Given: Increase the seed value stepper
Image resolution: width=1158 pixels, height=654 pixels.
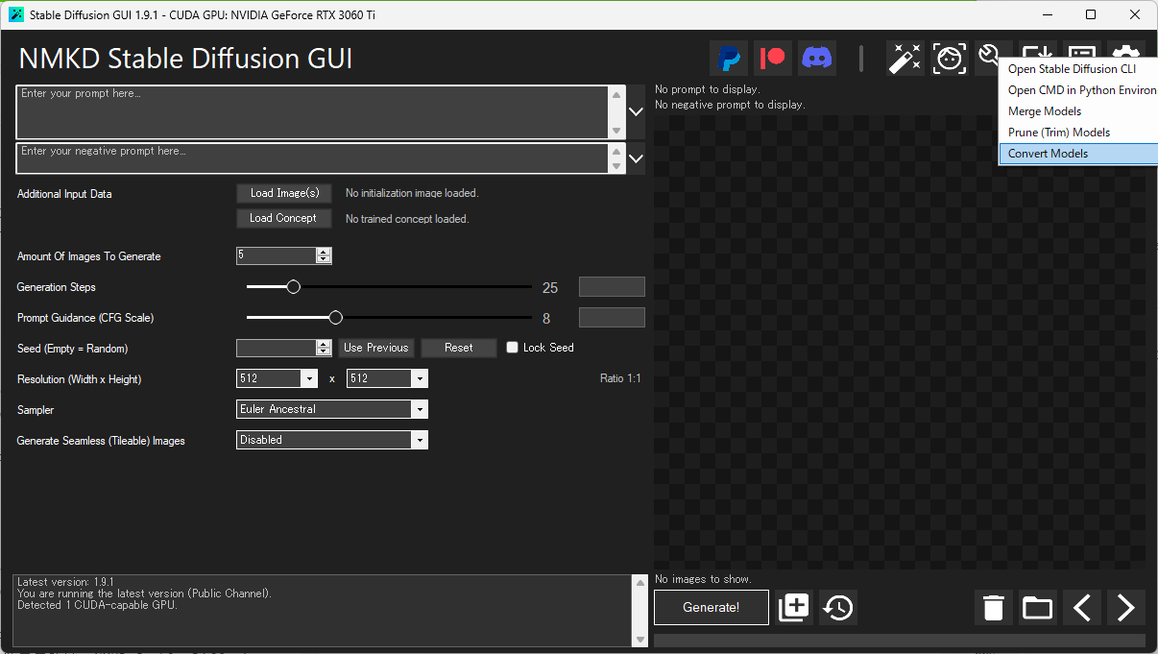Looking at the screenshot, I should (x=324, y=344).
